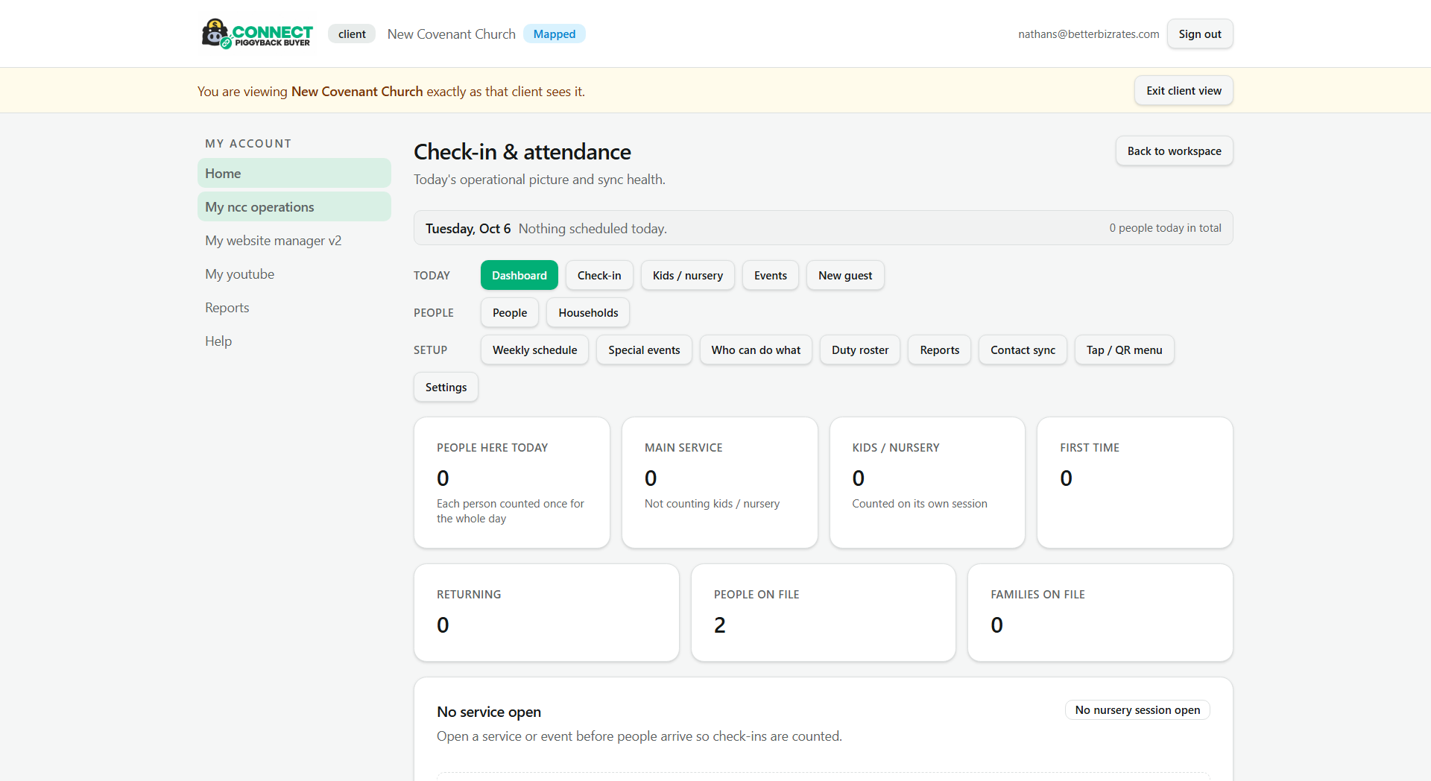The height and width of the screenshot is (781, 1431).
Task: Open the Settings button
Action: [446, 388]
